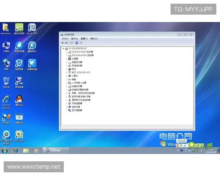
Task: Expand the DVD/CD-ROM 驱动器 node
Action: (x=66, y=52)
